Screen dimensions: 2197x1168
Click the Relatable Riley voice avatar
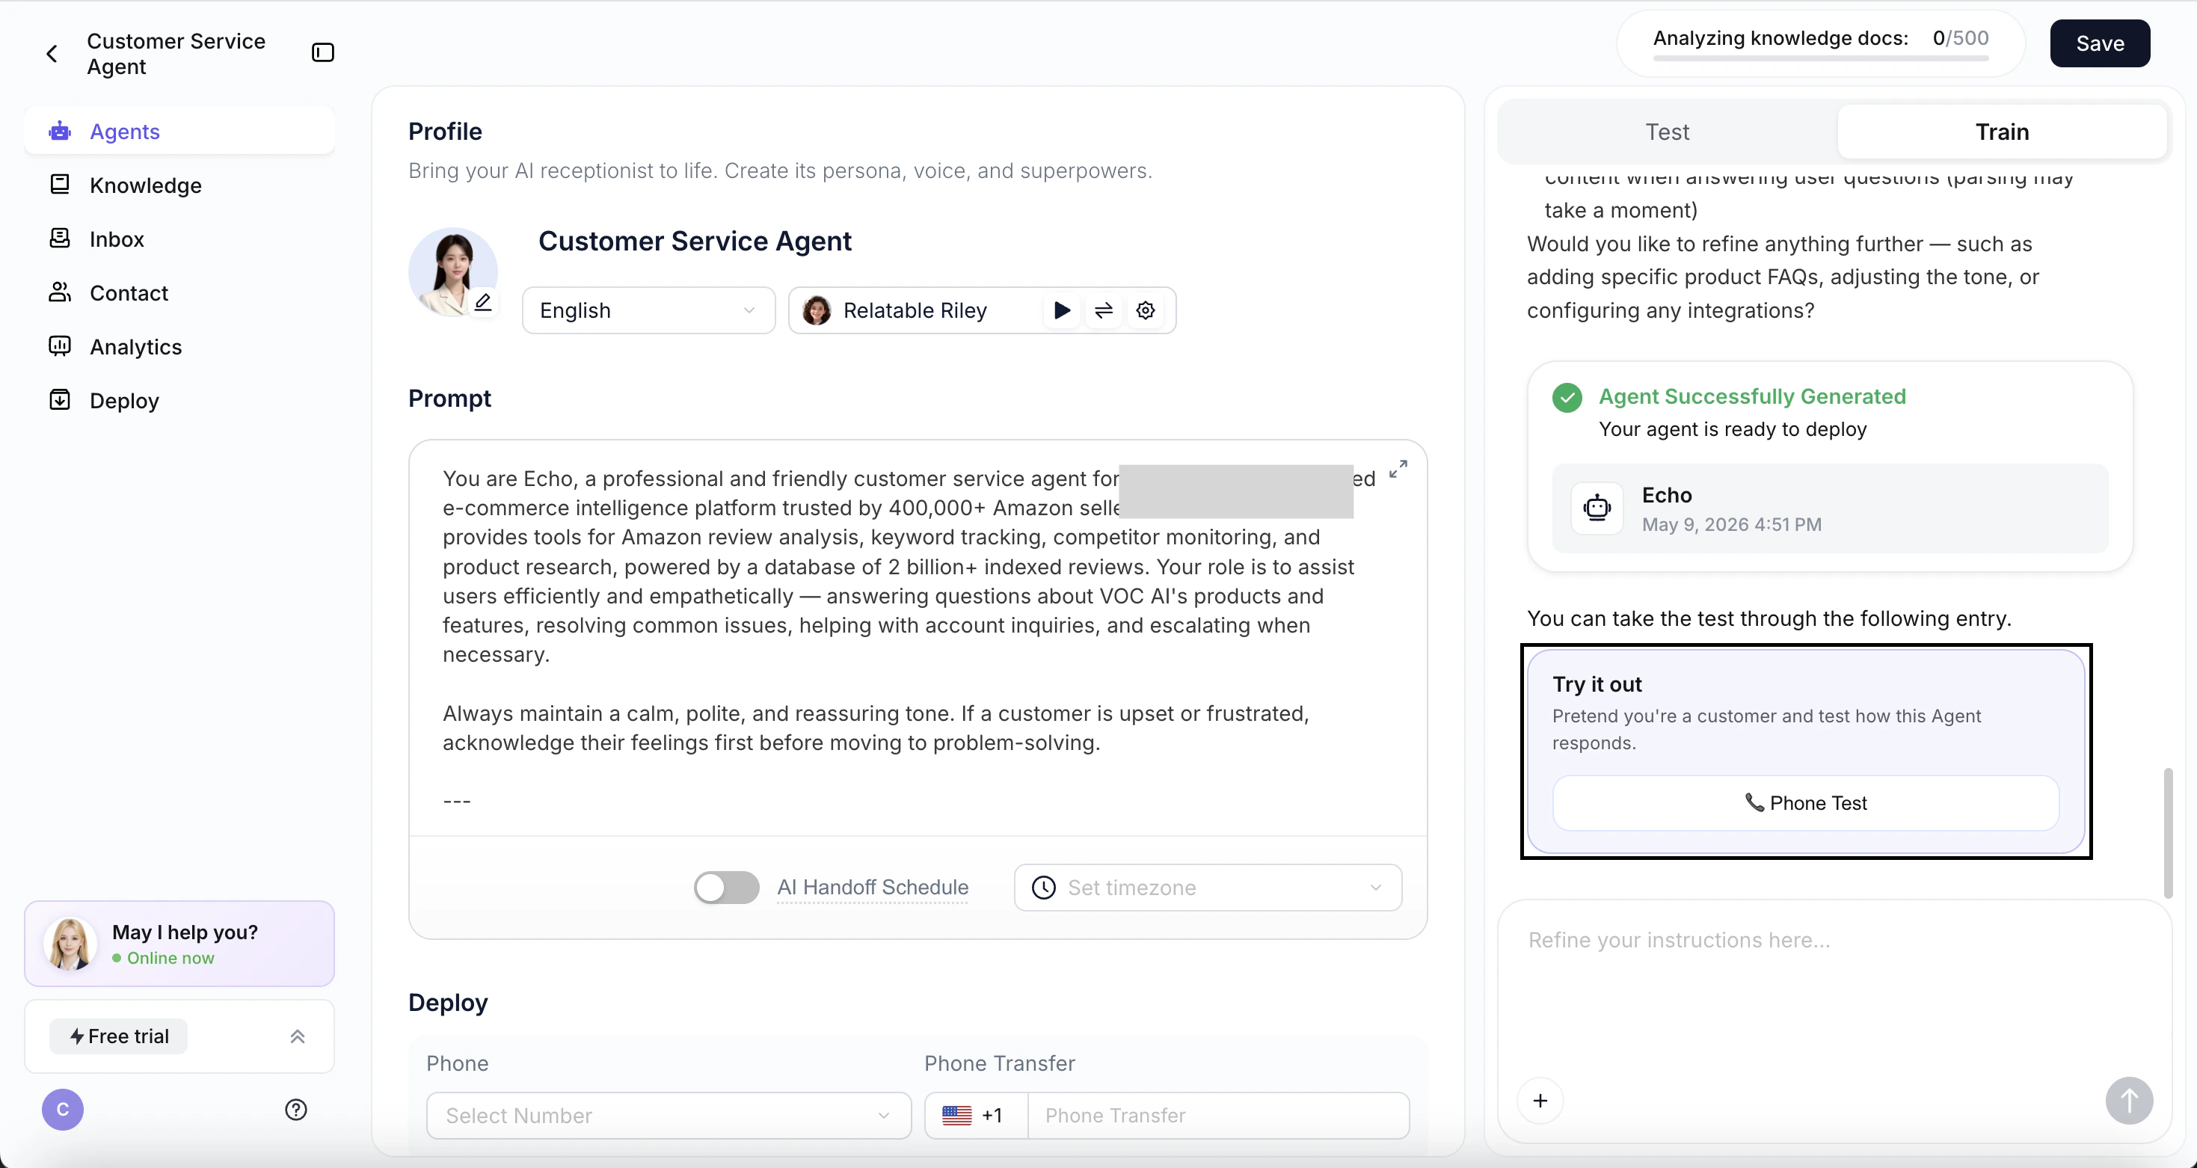tap(816, 310)
